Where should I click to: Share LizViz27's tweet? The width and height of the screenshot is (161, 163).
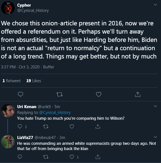(x=98, y=157)
